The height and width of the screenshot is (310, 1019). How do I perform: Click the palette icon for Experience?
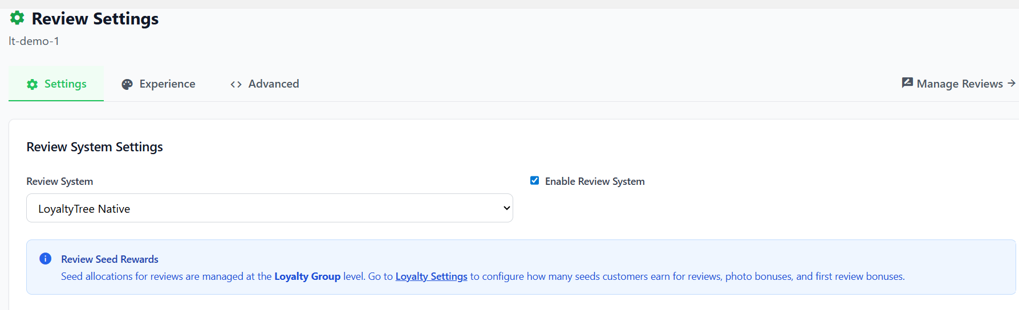pos(127,84)
